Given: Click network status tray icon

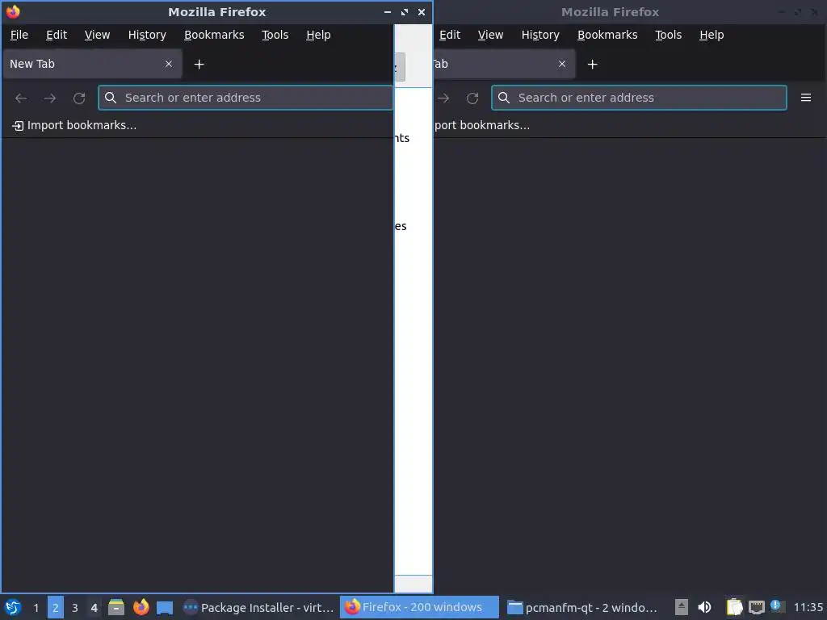Looking at the screenshot, I should [x=756, y=607].
